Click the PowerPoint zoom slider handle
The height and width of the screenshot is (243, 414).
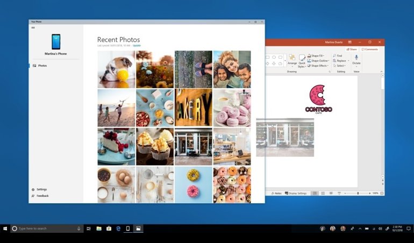pyautogui.click(x=358, y=193)
